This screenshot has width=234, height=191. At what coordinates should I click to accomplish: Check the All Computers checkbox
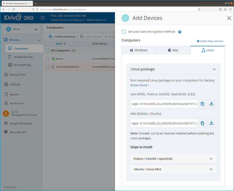(48, 50)
